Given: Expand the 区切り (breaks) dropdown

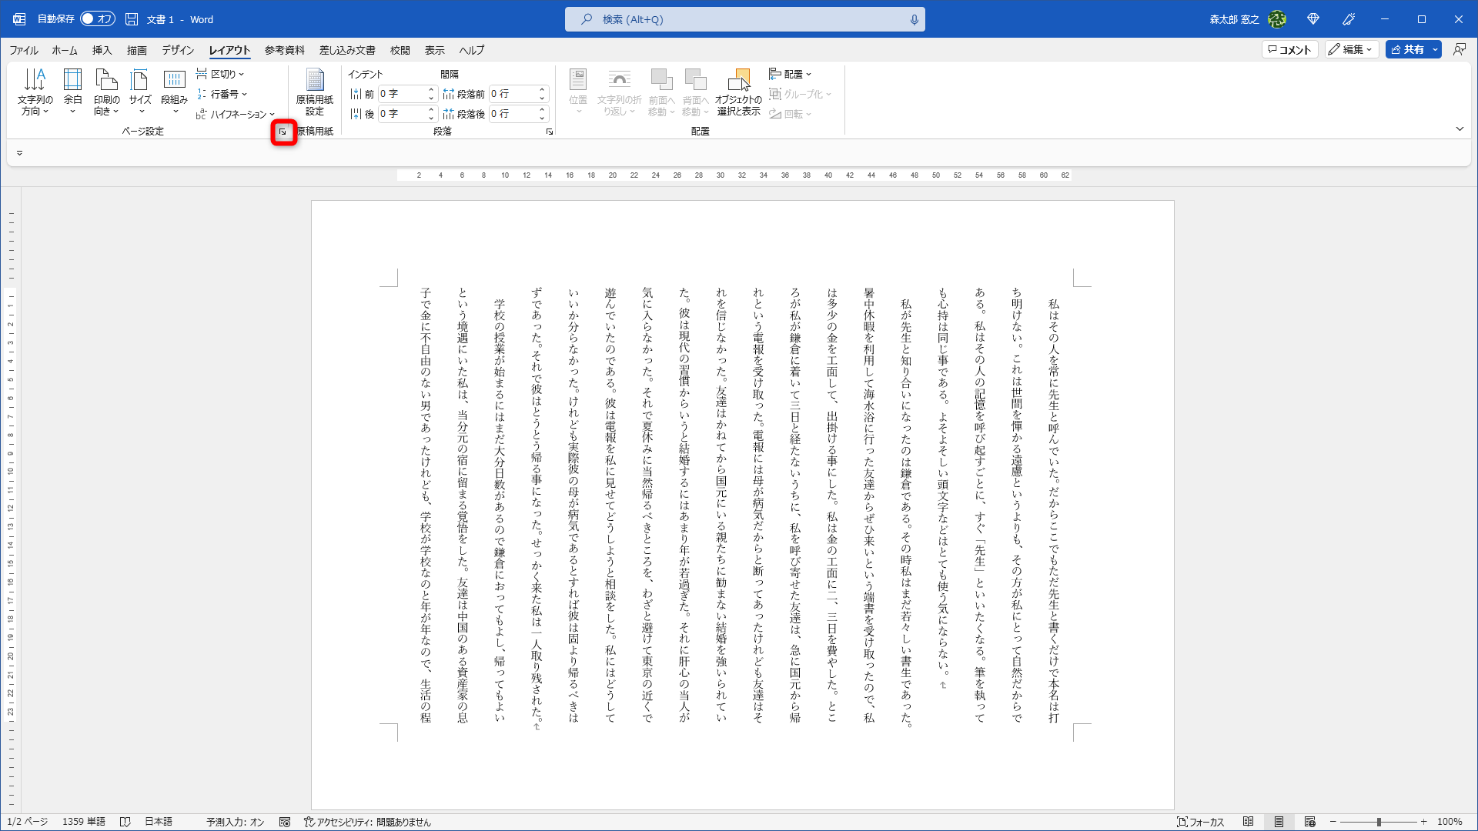Looking at the screenshot, I should [221, 73].
